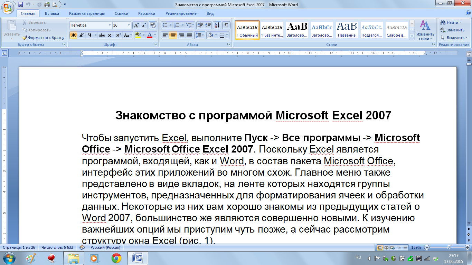Decrease font size with the small A button
The image size is (472, 265).
tap(144, 25)
